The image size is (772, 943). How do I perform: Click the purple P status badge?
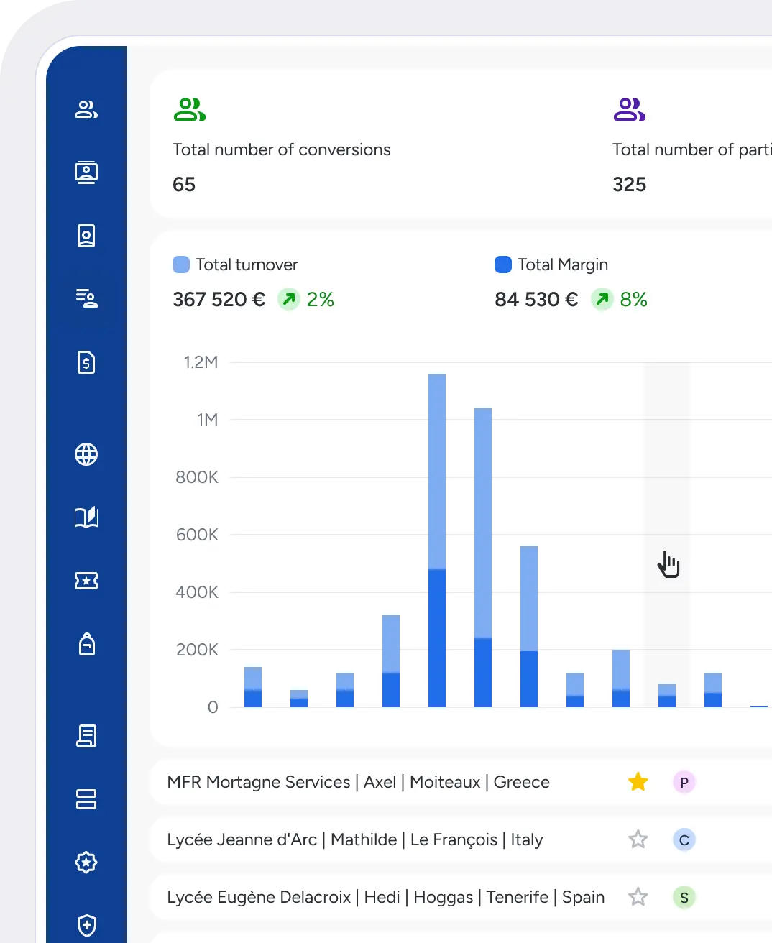click(x=684, y=782)
